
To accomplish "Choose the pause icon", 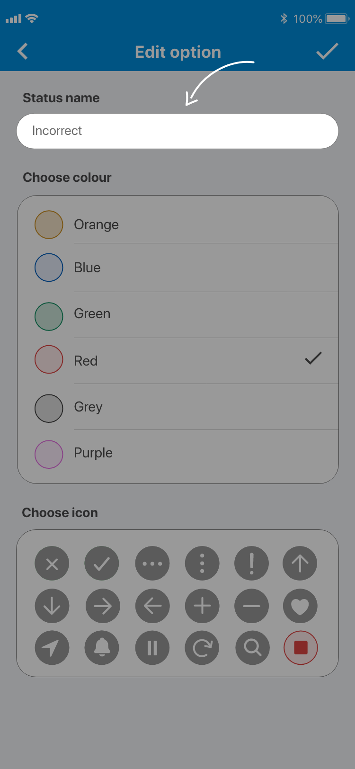I will coord(152,647).
